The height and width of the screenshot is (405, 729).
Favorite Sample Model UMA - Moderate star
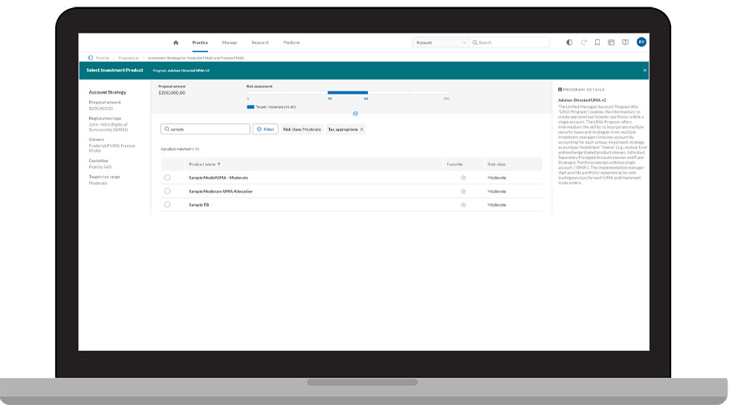tap(463, 178)
